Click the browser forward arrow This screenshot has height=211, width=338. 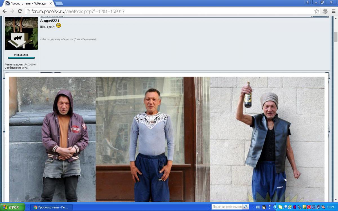(12, 11)
